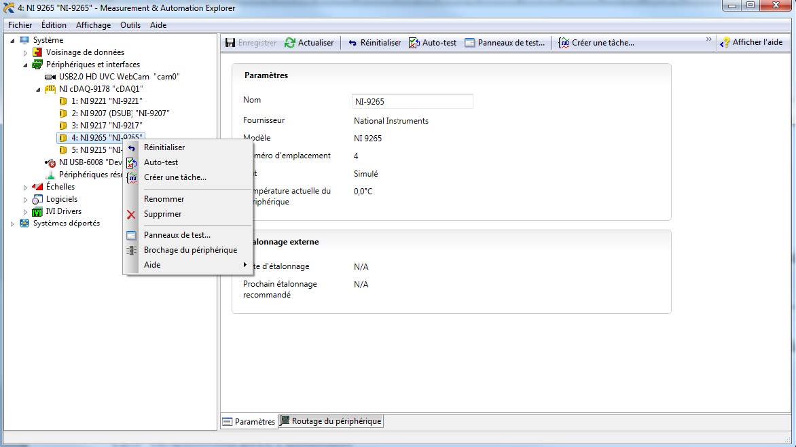Click the Réinitialiser arrow icon in toolbar
Viewport: 796px width, 447px height.
click(352, 43)
